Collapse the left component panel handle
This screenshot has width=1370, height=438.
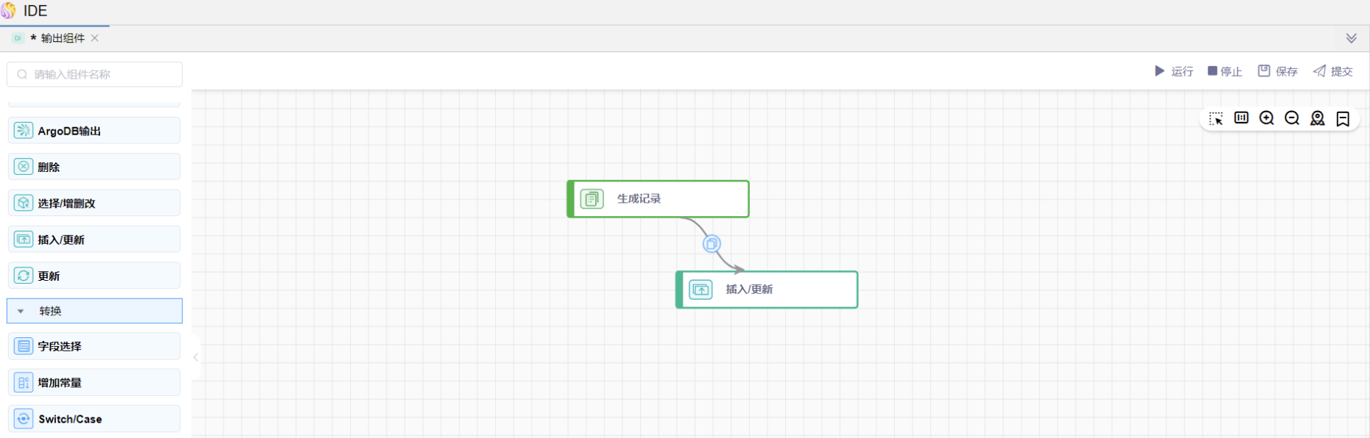[x=196, y=357]
